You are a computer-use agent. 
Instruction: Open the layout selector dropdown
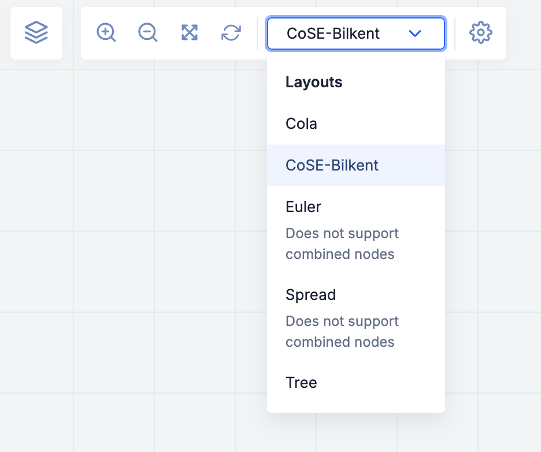(x=355, y=34)
